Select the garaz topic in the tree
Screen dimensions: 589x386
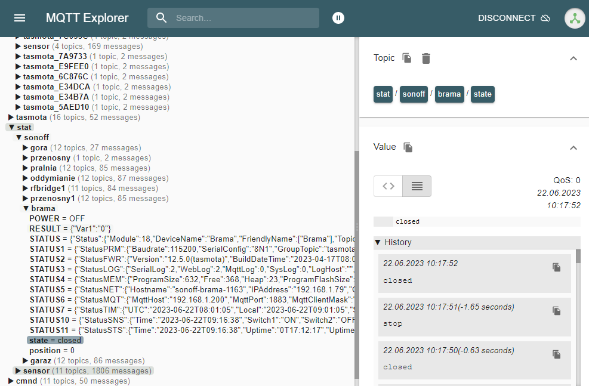coord(40,360)
